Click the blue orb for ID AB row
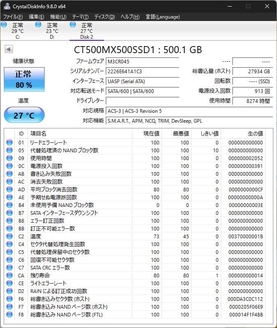Screen dimensions: 277x328 click(x=9, y=174)
